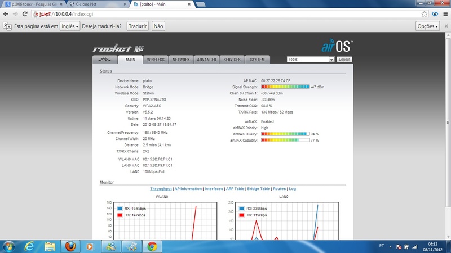This screenshot has width=451, height=253.
Task: Click the blue extension icon beside the star
Action: tap(435, 14)
